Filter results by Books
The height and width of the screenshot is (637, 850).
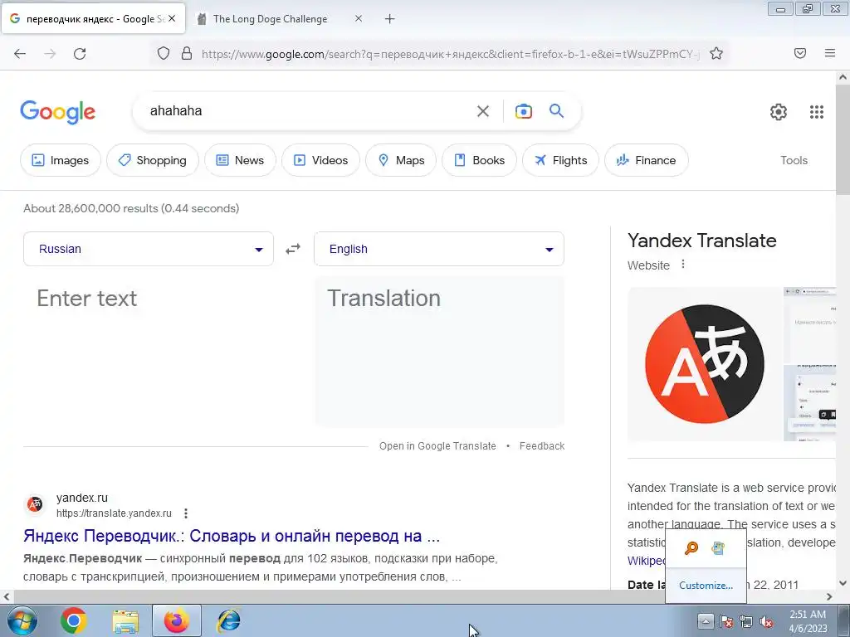479,160
